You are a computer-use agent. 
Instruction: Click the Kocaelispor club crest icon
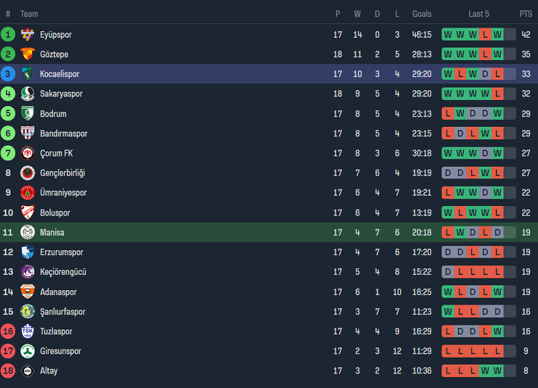click(28, 74)
